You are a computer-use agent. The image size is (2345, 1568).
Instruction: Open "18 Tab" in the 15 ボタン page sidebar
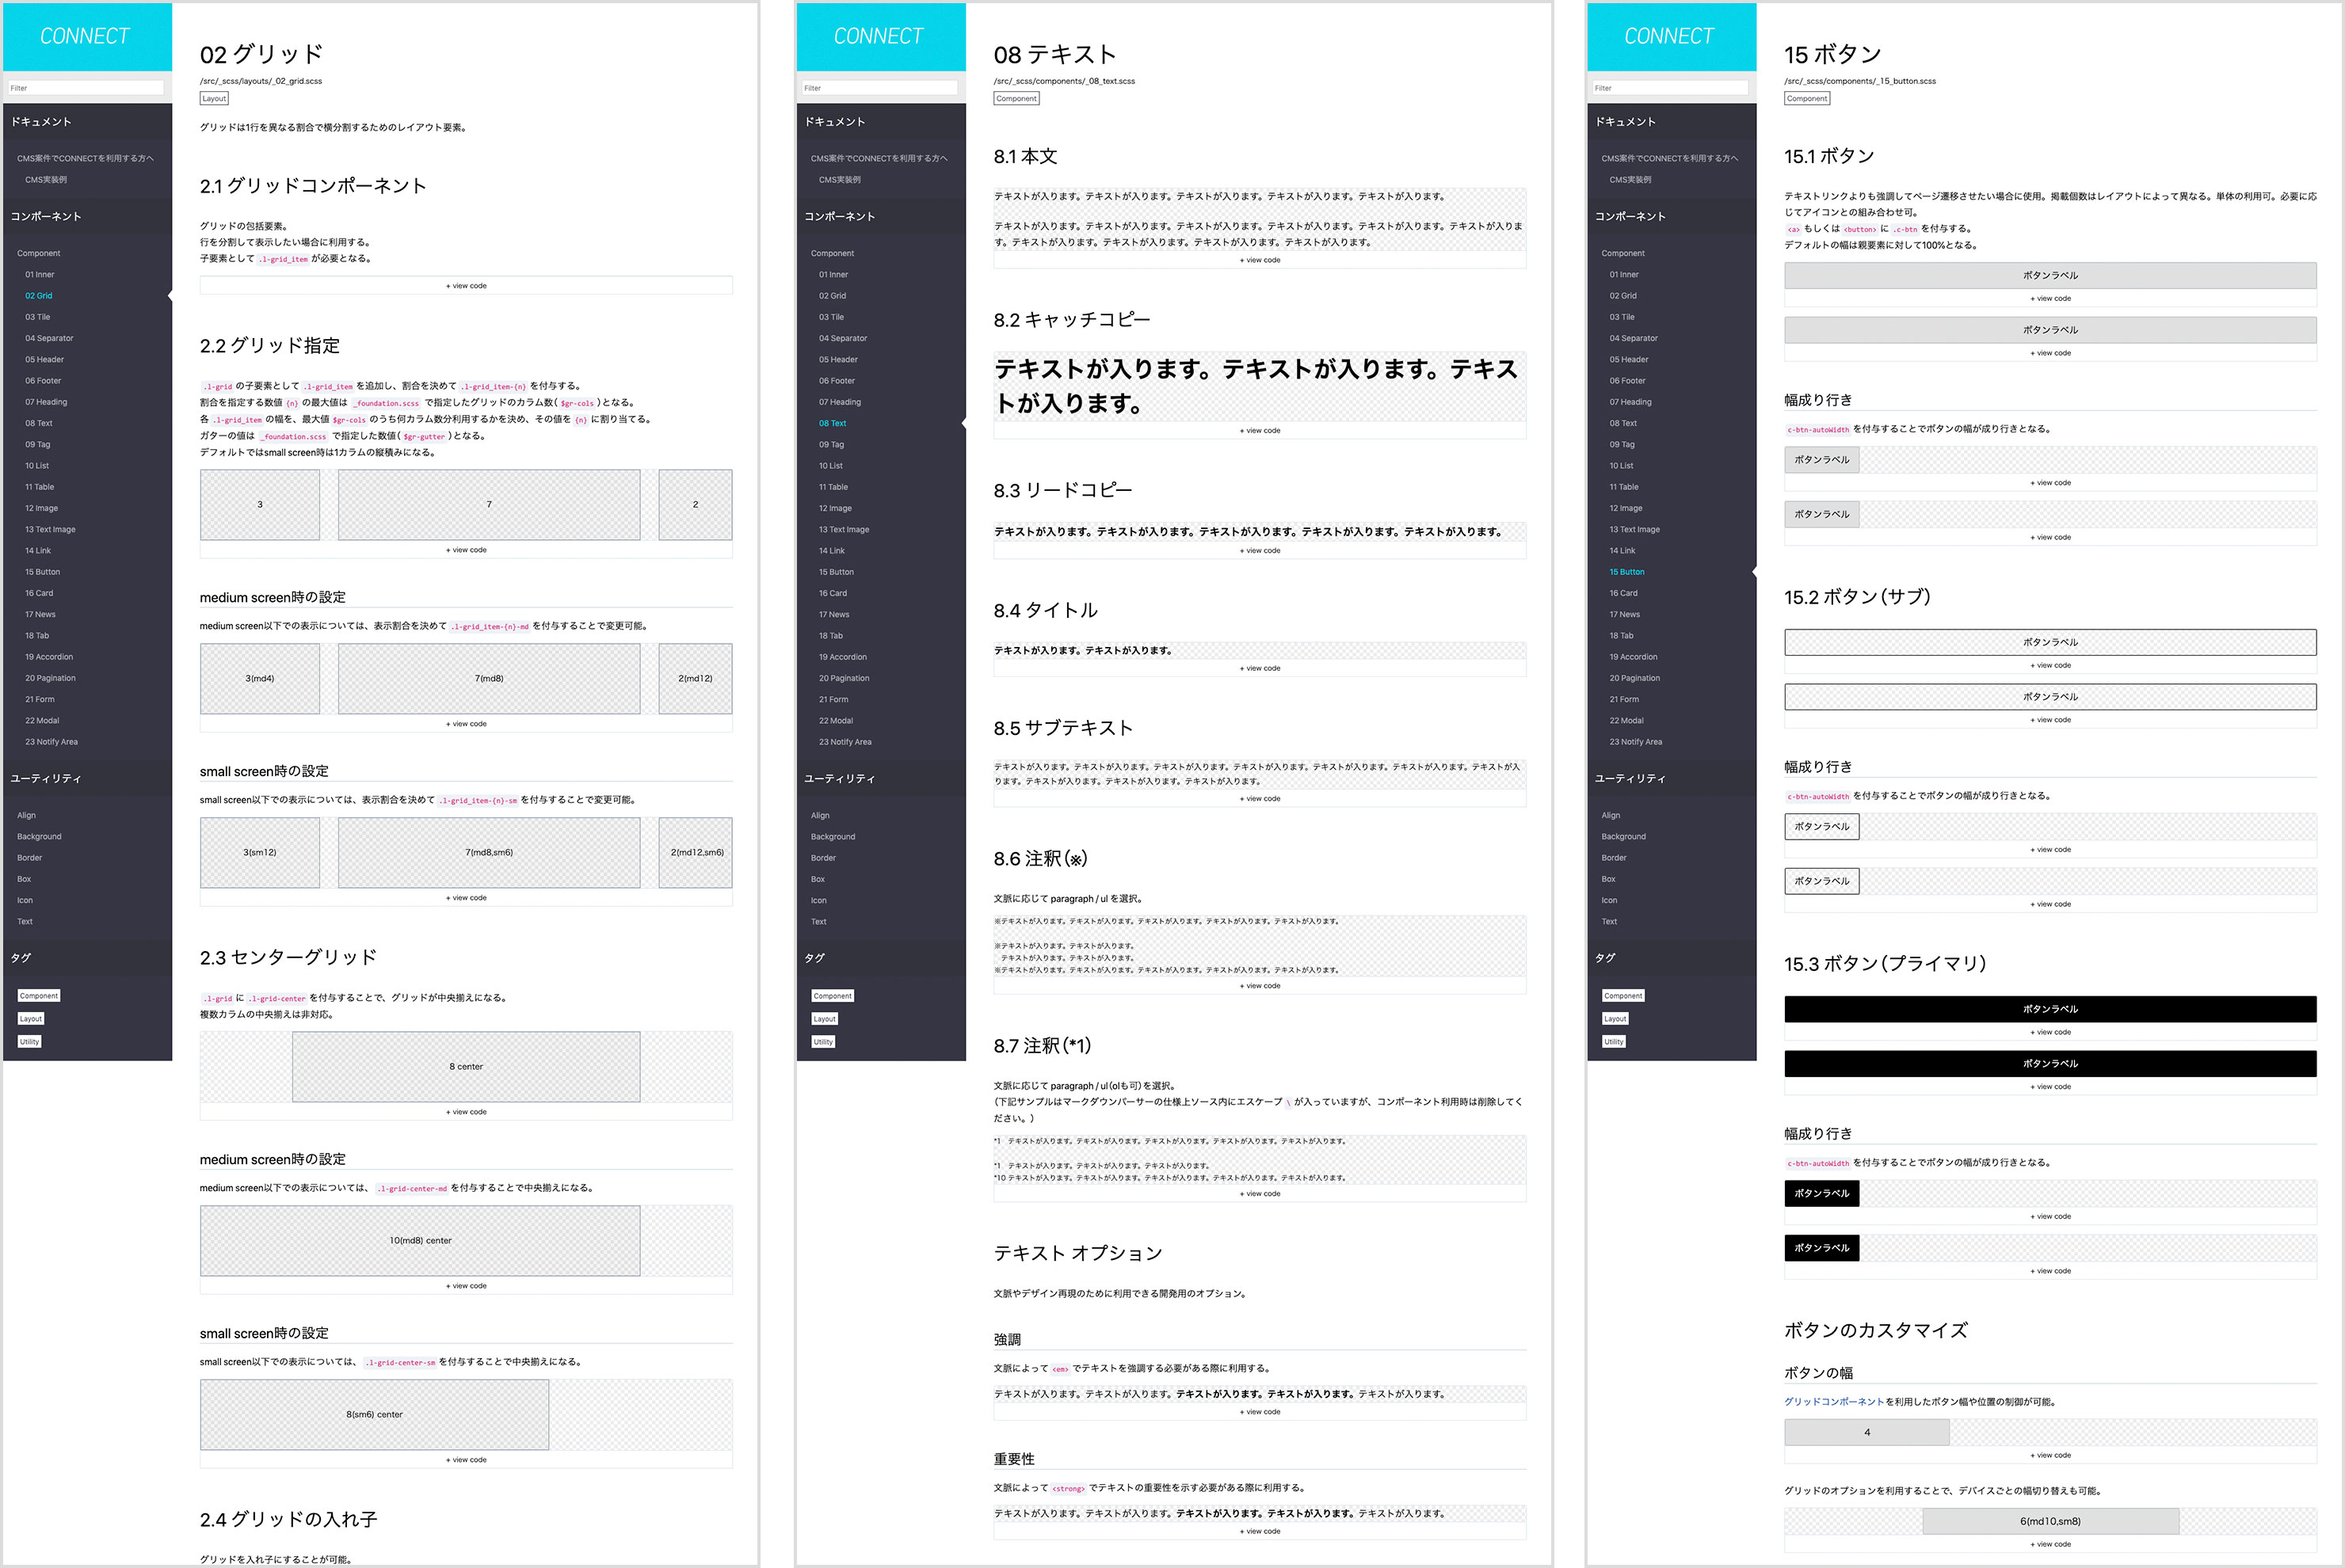pyautogui.click(x=1622, y=636)
